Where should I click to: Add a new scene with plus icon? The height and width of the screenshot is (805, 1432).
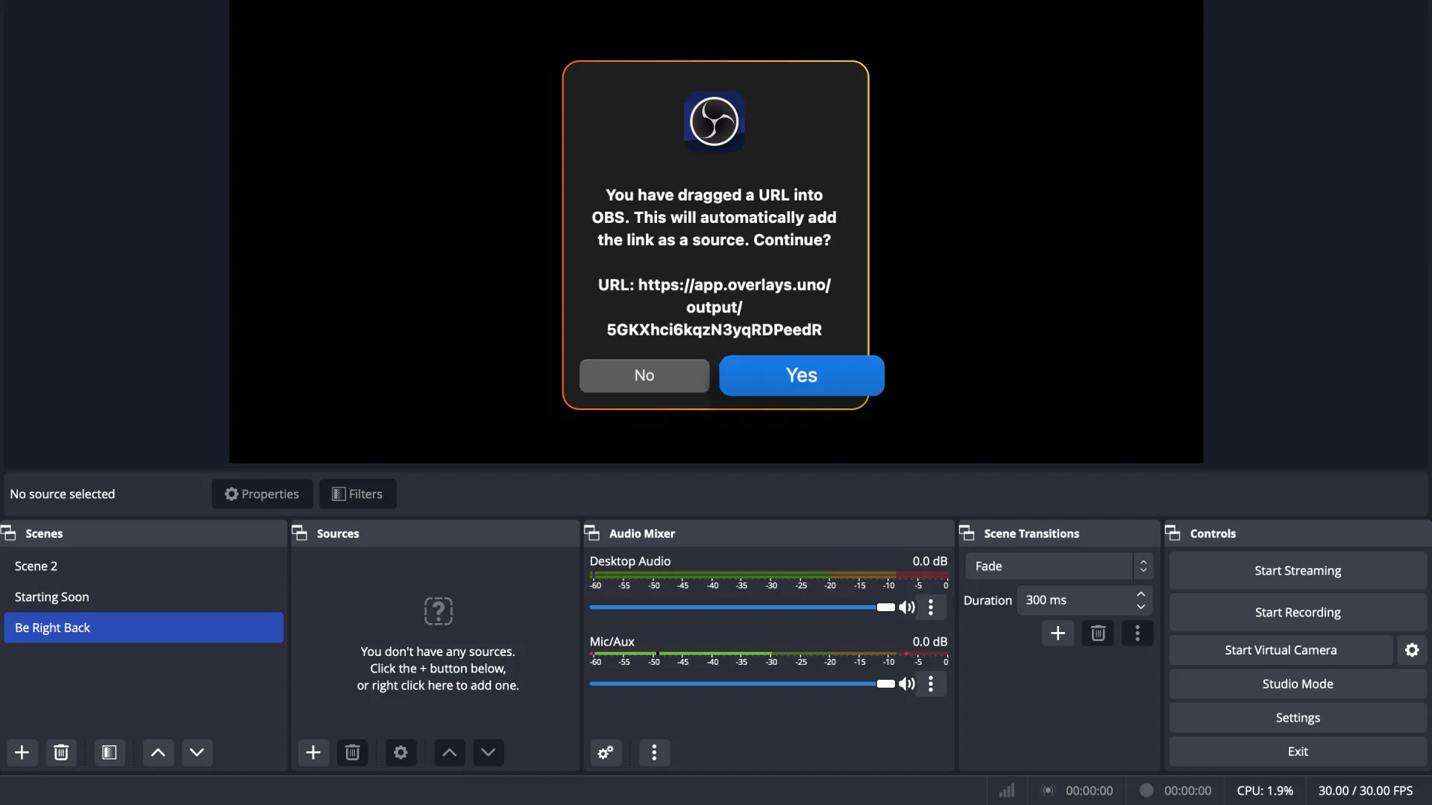[22, 752]
